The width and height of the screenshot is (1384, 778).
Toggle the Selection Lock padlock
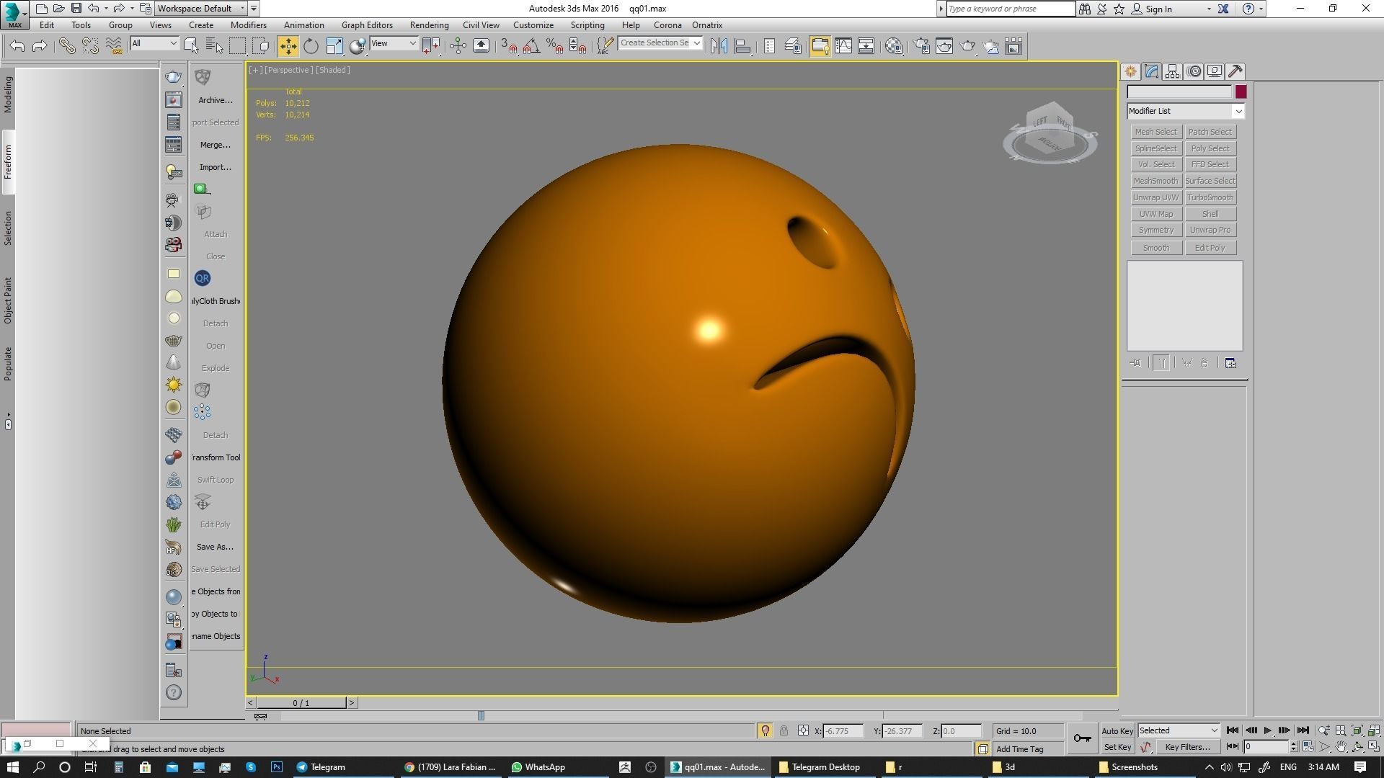click(784, 730)
